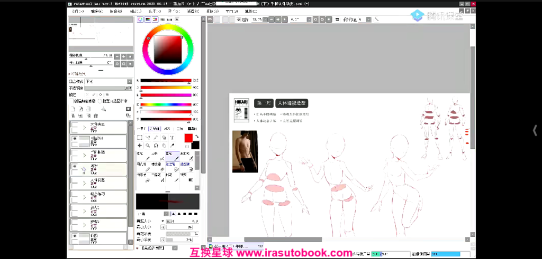Choose the highlighted brush (画笔) tool
Viewport: 542px width, 259px height.
tap(173, 156)
